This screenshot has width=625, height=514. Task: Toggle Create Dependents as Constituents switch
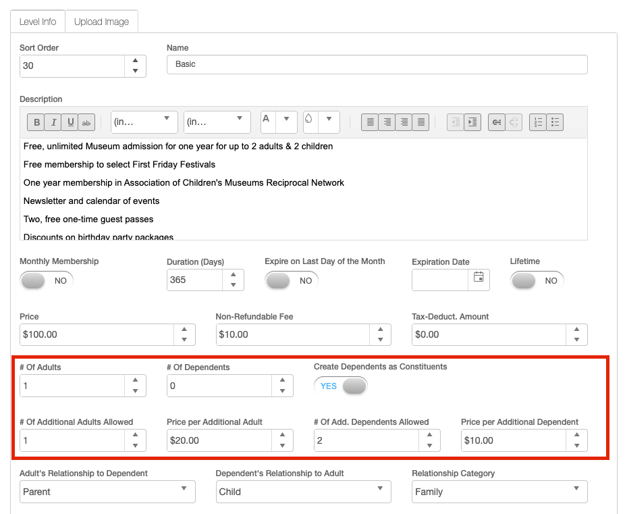pos(341,386)
